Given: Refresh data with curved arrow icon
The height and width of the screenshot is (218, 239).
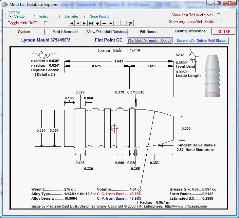Looking at the screenshot, I should coord(130,23).
